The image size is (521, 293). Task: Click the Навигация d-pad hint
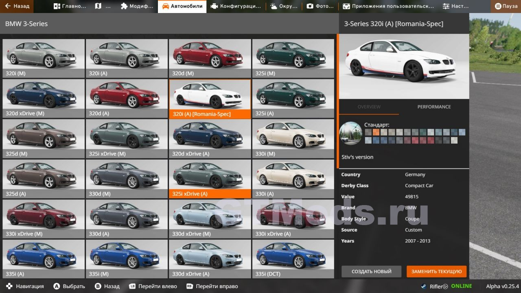click(x=25, y=286)
